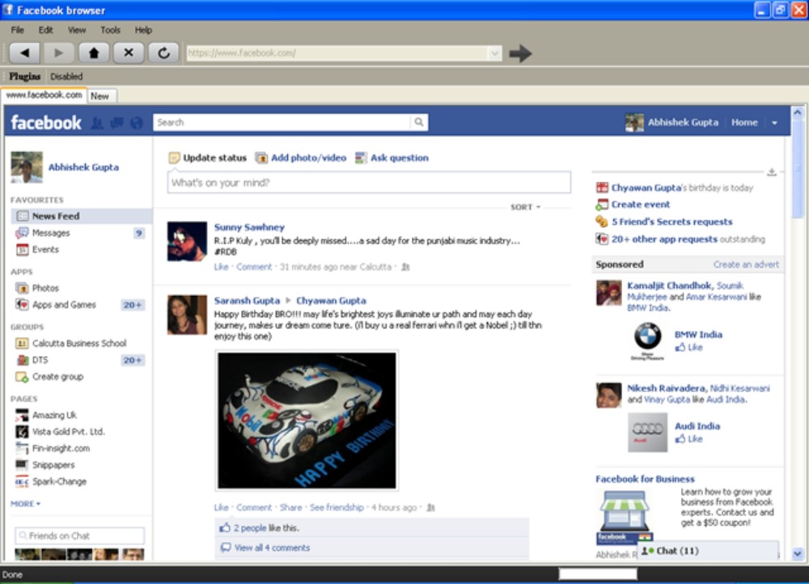Click the Update status note icon
This screenshot has height=584, width=809.
(174, 158)
